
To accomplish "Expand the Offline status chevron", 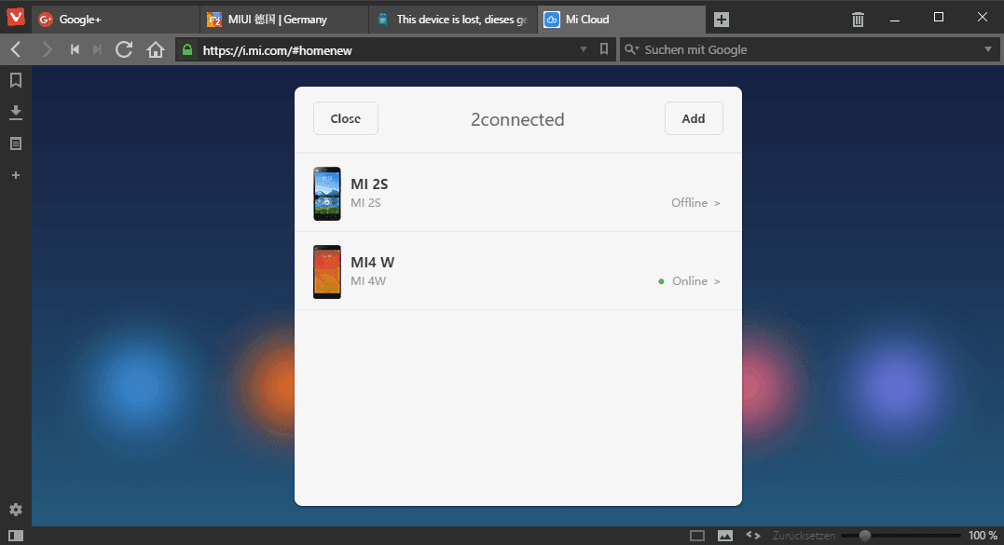I will (717, 203).
